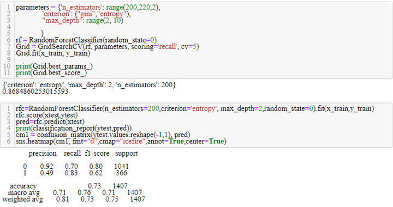
Task: Click the "max_depth" range line
Action: tap(83, 20)
